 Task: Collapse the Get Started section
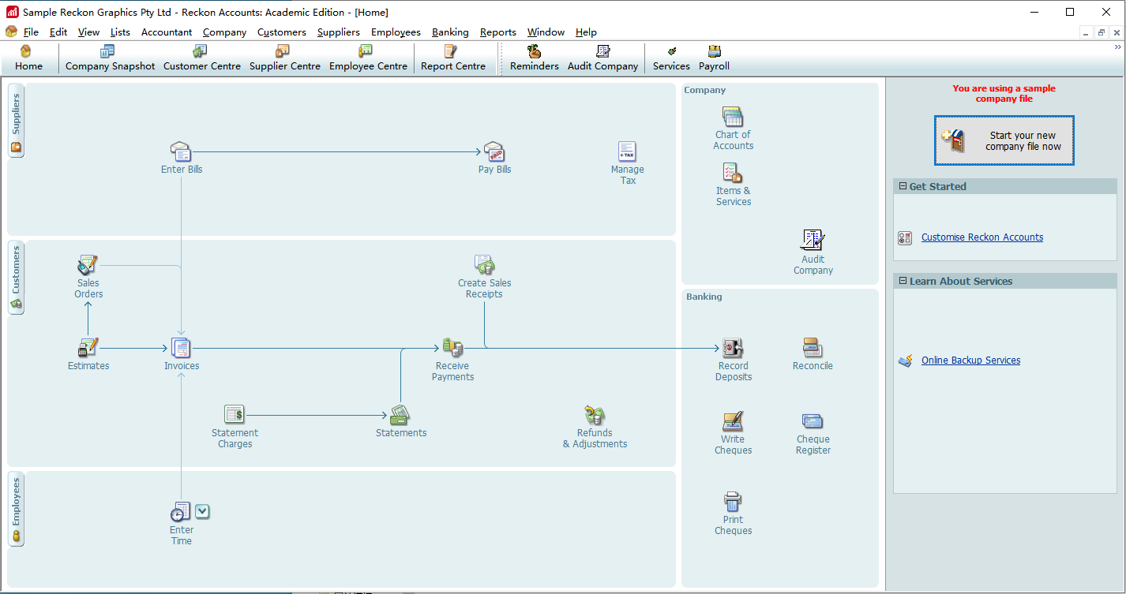[x=903, y=186]
